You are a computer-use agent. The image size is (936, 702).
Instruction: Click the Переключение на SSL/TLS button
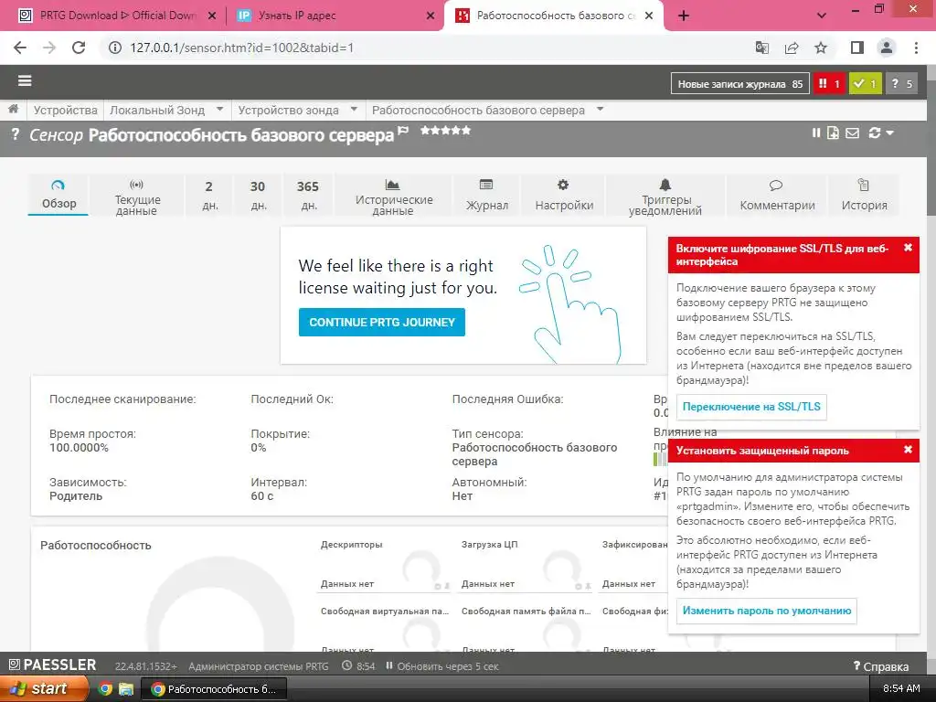click(751, 407)
